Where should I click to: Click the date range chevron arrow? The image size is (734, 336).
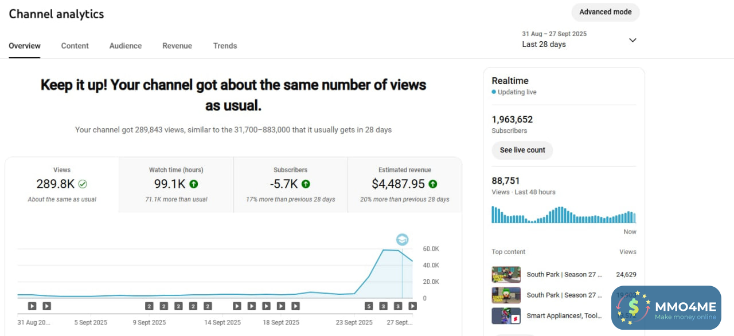(633, 40)
